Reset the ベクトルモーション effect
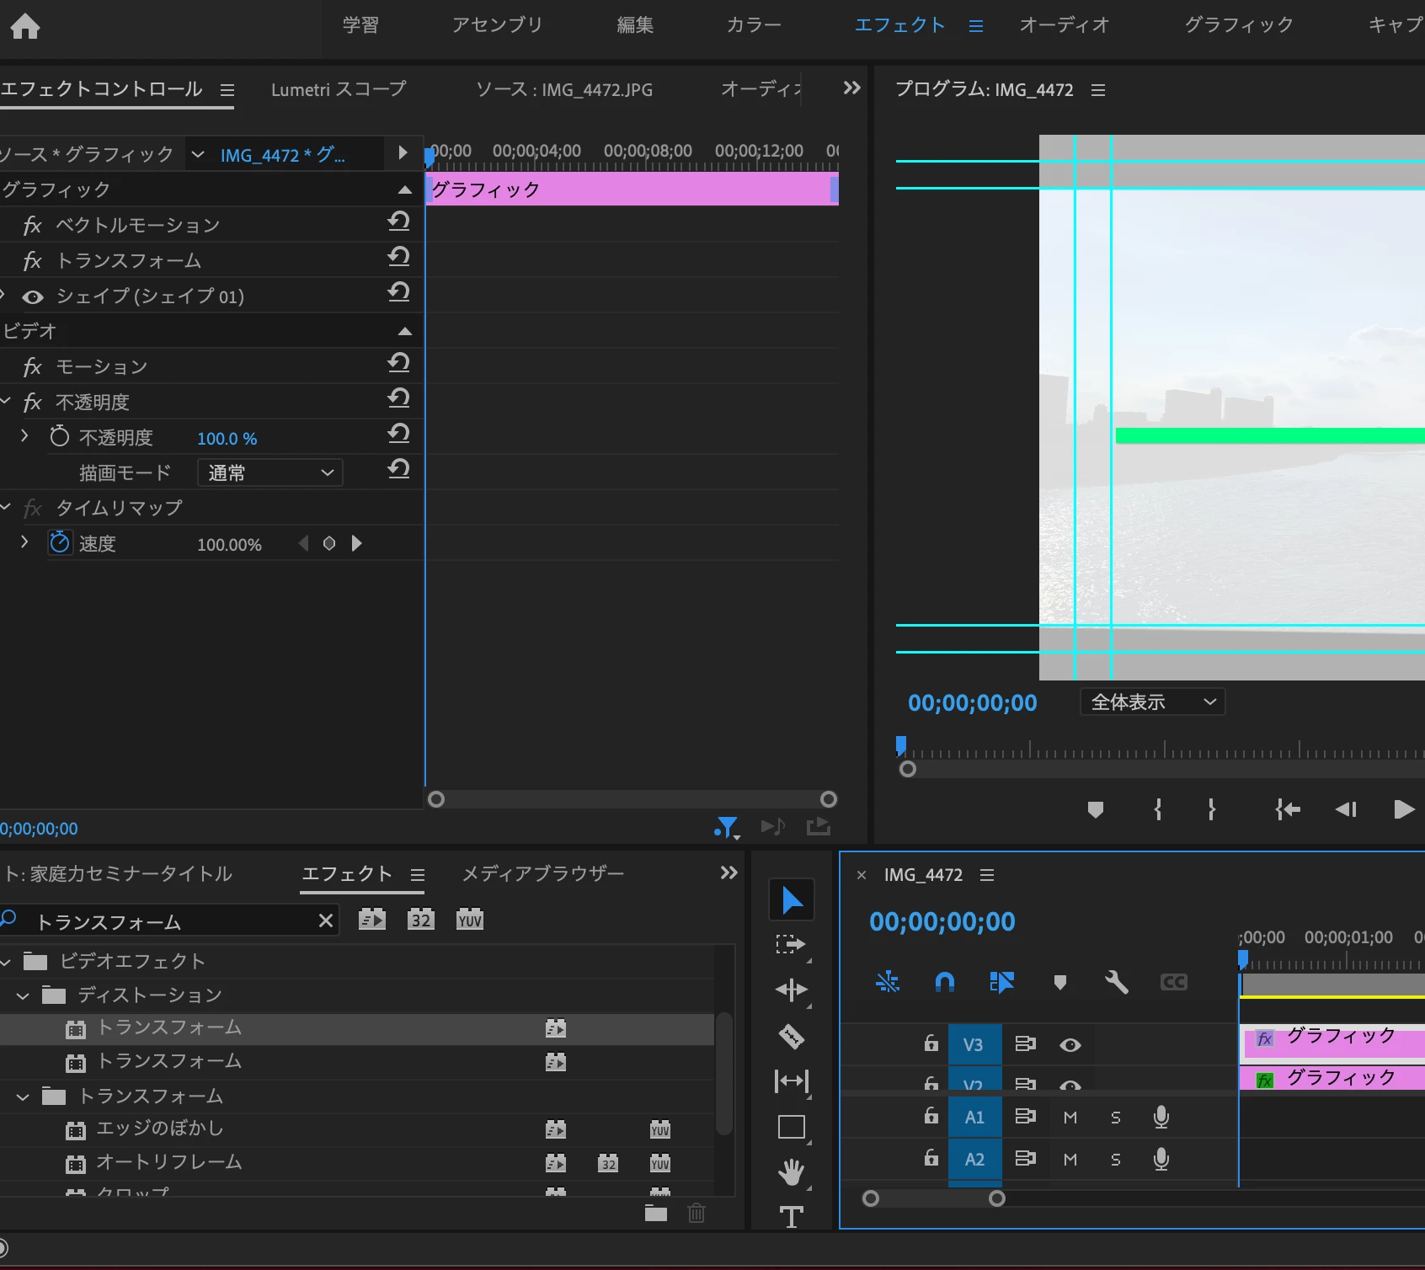 coord(398,222)
